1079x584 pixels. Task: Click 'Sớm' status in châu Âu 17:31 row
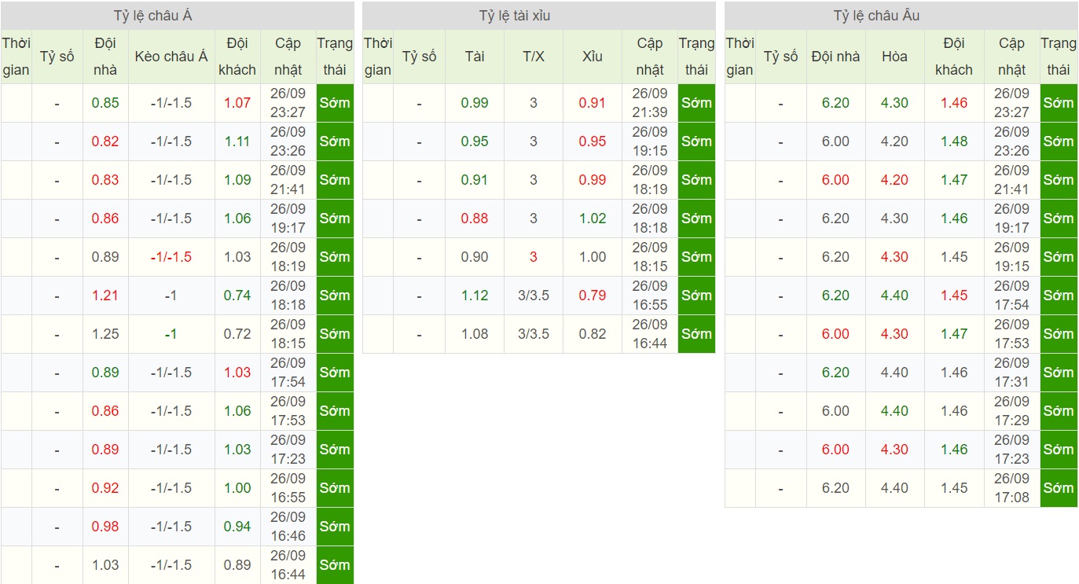point(1059,373)
